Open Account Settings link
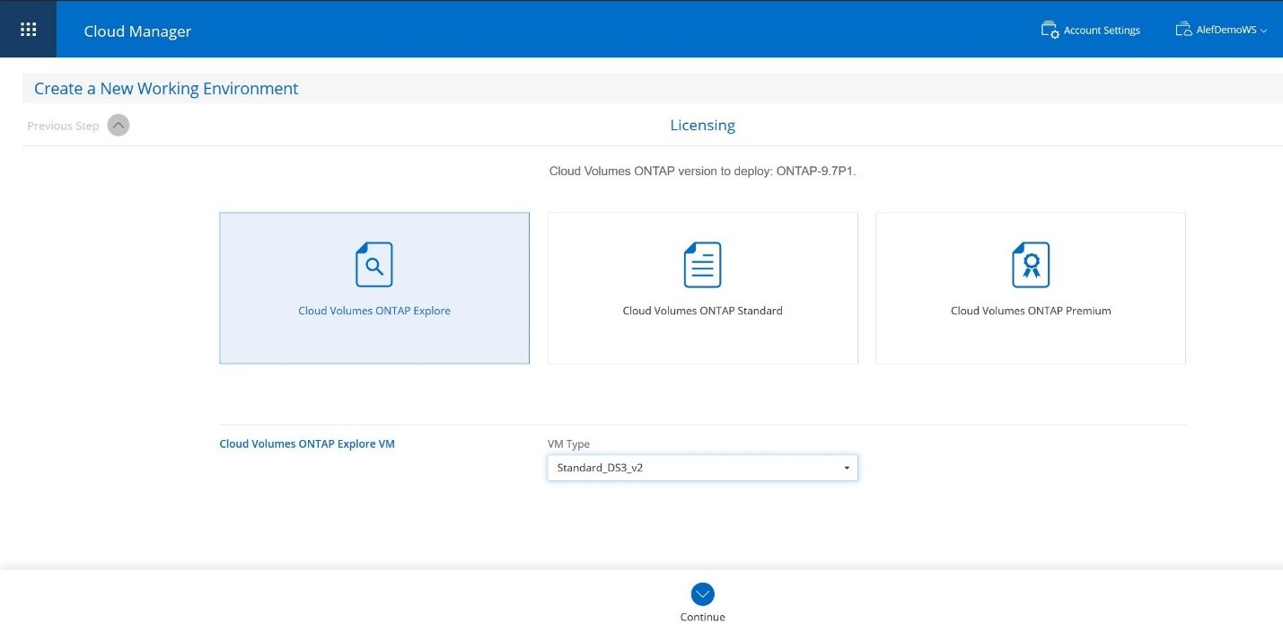The width and height of the screenshot is (1283, 633). [x=1102, y=31]
